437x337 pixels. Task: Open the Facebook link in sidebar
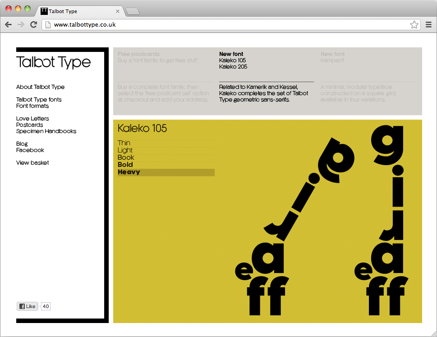pyautogui.click(x=30, y=150)
